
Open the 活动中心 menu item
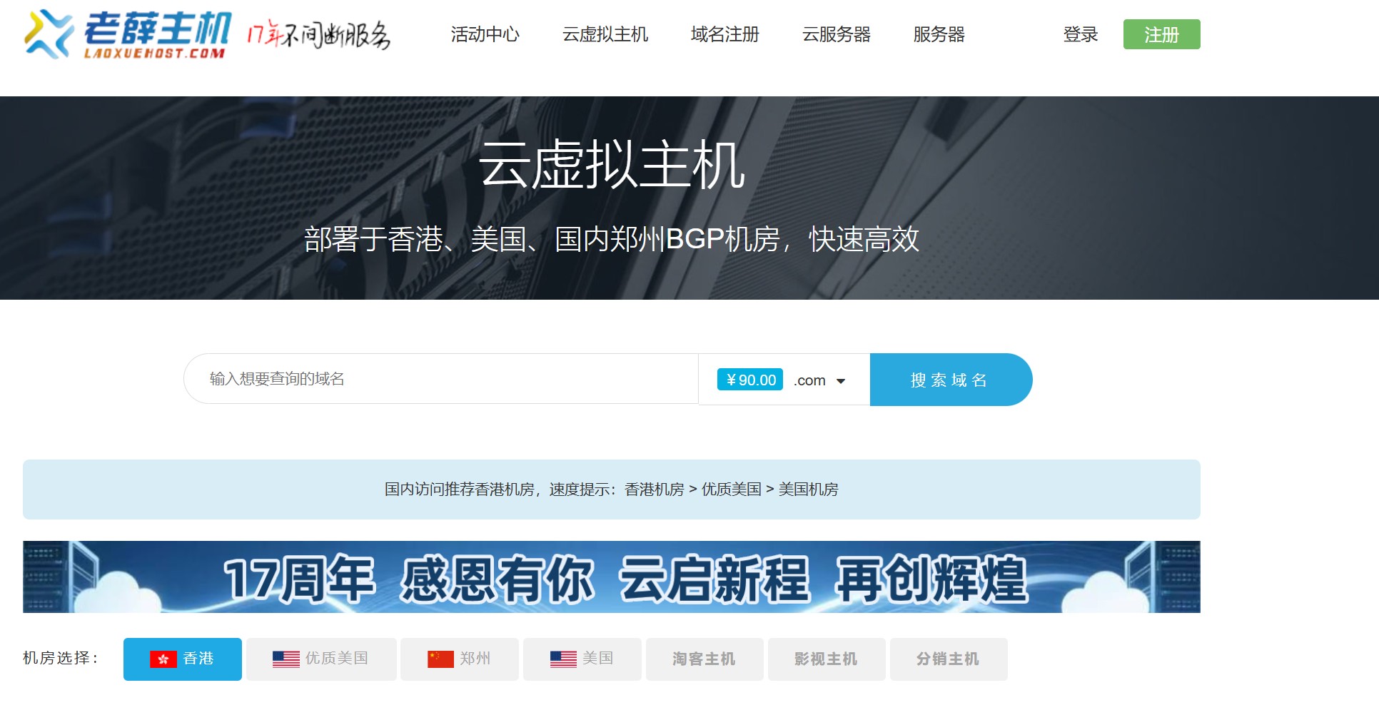click(x=485, y=34)
